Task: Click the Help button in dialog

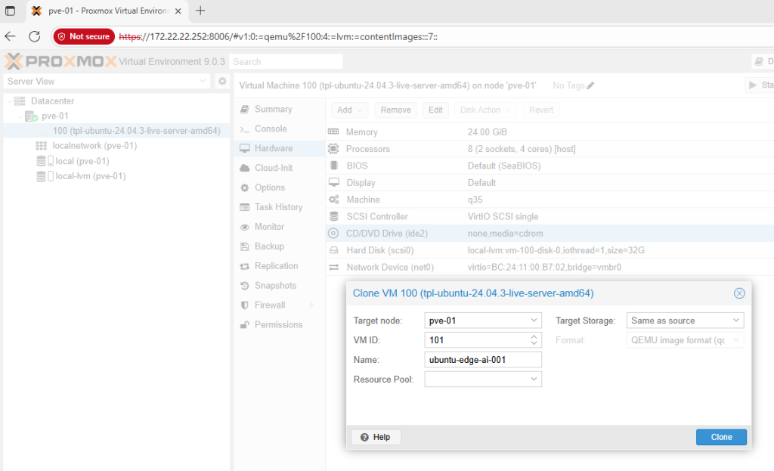Action: 376,437
